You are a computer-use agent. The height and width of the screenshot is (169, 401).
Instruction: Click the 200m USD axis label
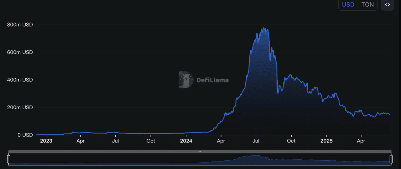click(20, 107)
